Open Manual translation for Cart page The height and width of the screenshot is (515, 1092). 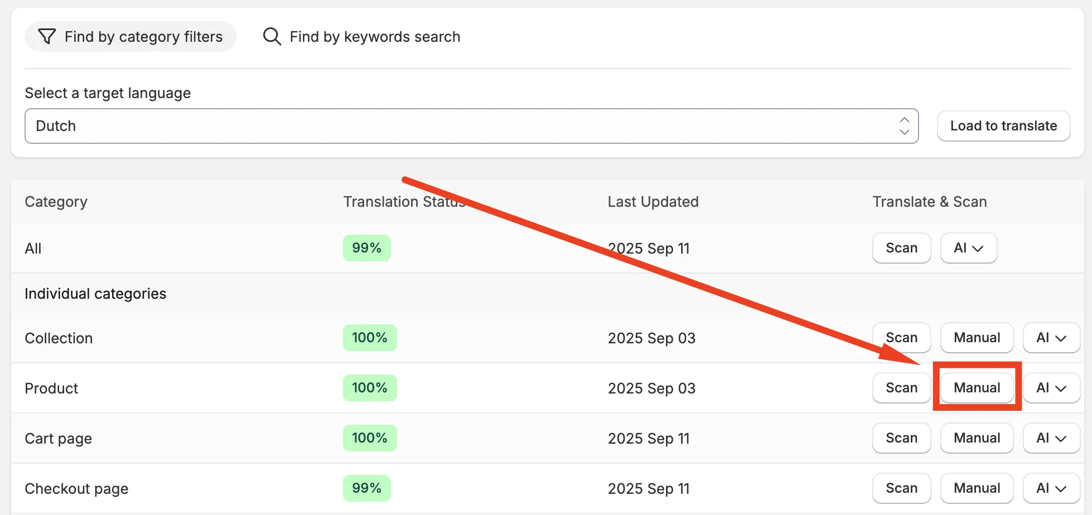tap(977, 438)
